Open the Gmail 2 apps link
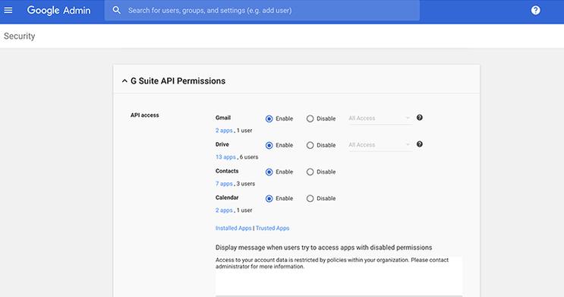Screen dimensions: 564x297 pos(224,131)
